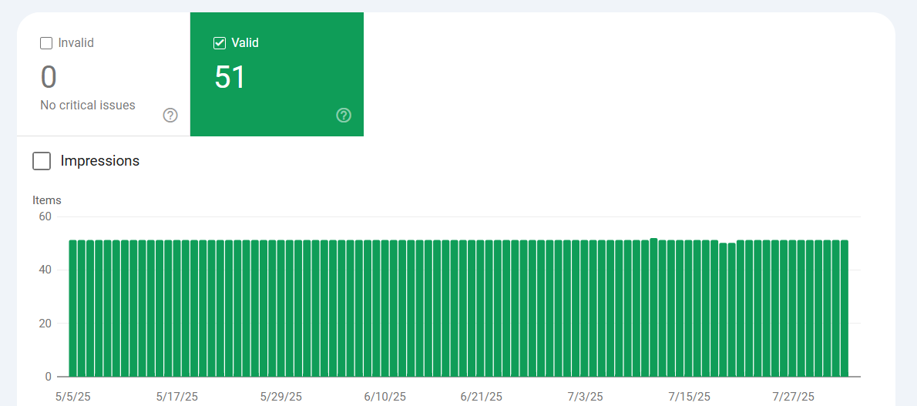This screenshot has height=406, width=917.
Task: Click the 6/21/25 date axis label
Action: coord(482,397)
